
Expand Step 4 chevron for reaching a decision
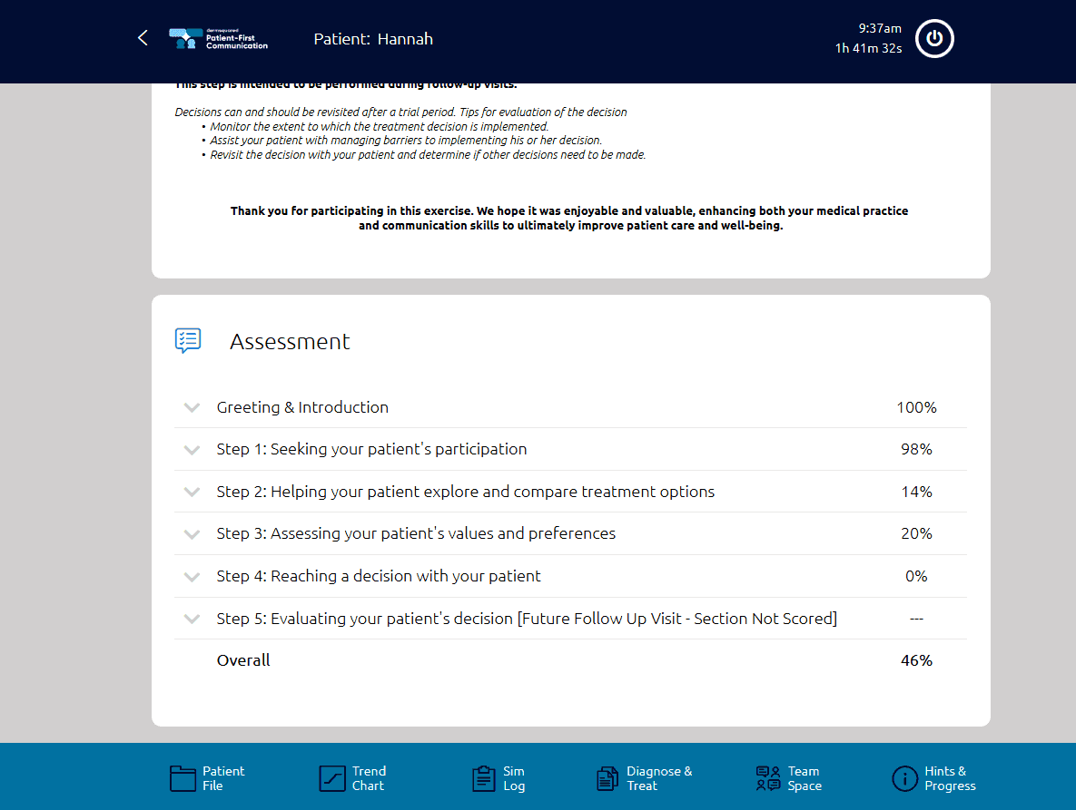click(x=192, y=577)
